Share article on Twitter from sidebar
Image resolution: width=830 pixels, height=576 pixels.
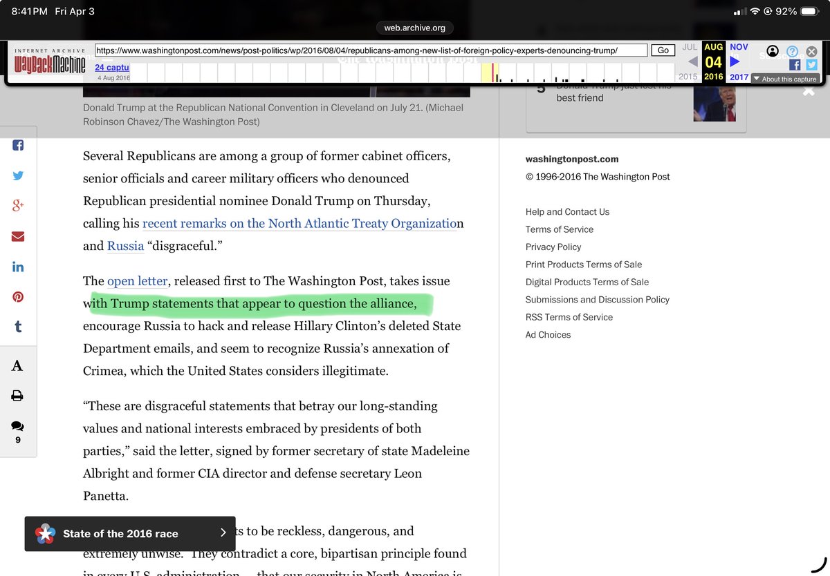[x=18, y=175]
